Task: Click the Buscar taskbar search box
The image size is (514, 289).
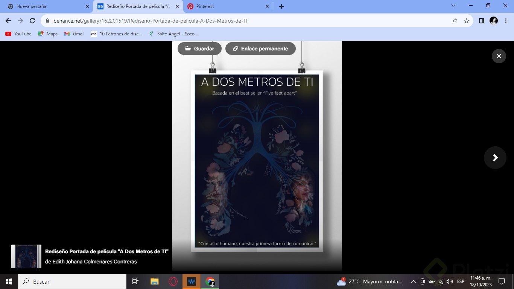Action: (x=72, y=281)
